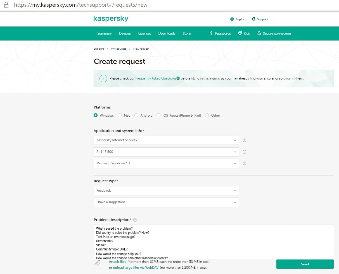Select the Windows platform radio button
This screenshot has height=274, width=339.
(96, 115)
